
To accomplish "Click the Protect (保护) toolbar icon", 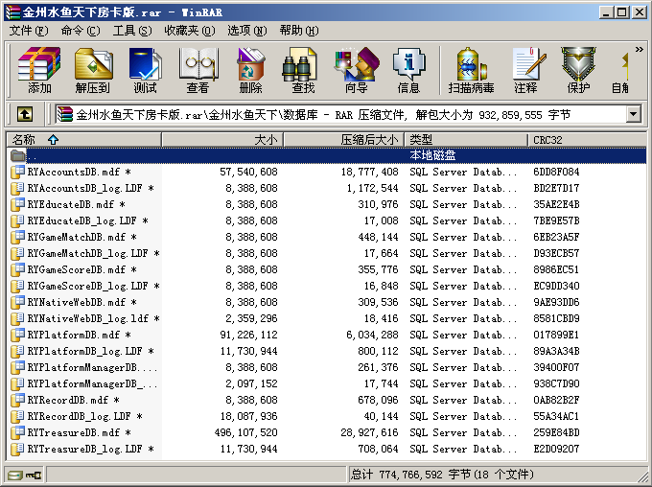I will tap(578, 70).
